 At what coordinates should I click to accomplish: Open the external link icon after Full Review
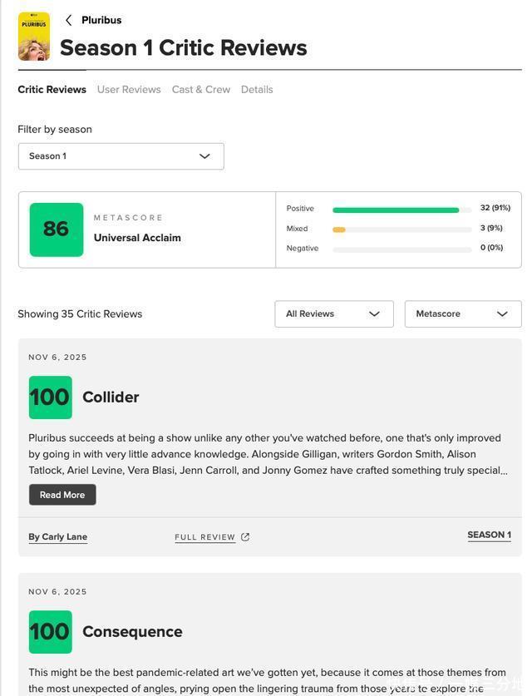(x=245, y=537)
